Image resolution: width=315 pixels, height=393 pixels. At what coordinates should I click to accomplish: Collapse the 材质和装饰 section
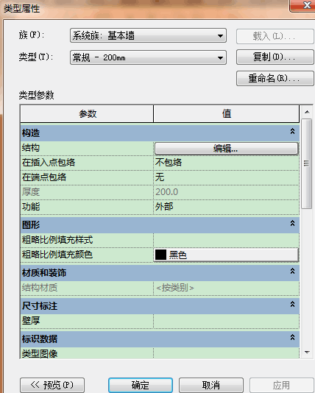click(x=292, y=271)
